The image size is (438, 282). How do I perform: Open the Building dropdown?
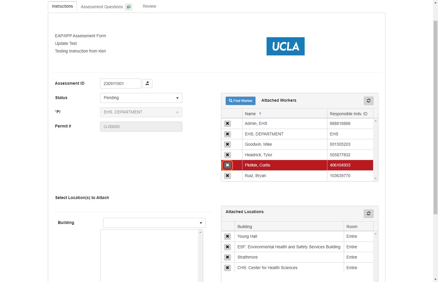(x=154, y=223)
